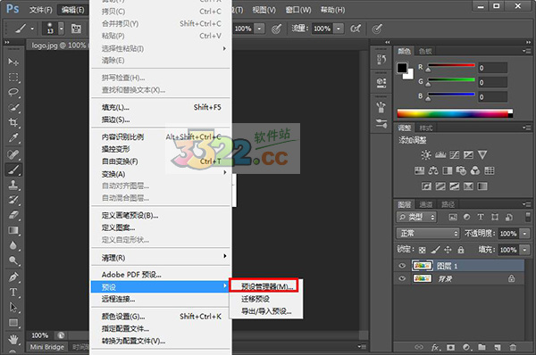The width and height of the screenshot is (536, 355).
Task: Toggle type layer filter
Action: pyautogui.click(x=481, y=217)
